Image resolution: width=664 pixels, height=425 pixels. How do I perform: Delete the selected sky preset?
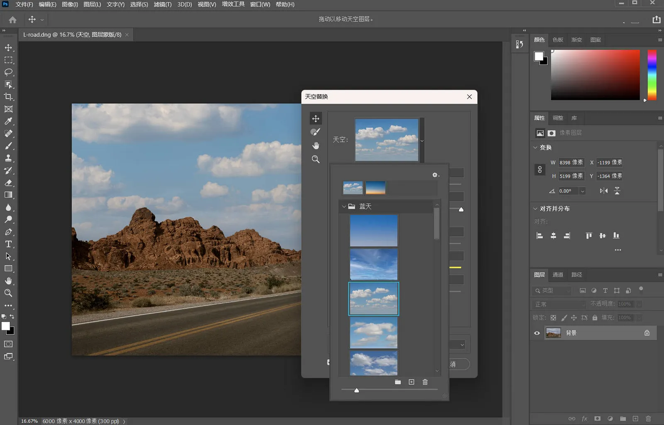tap(425, 382)
